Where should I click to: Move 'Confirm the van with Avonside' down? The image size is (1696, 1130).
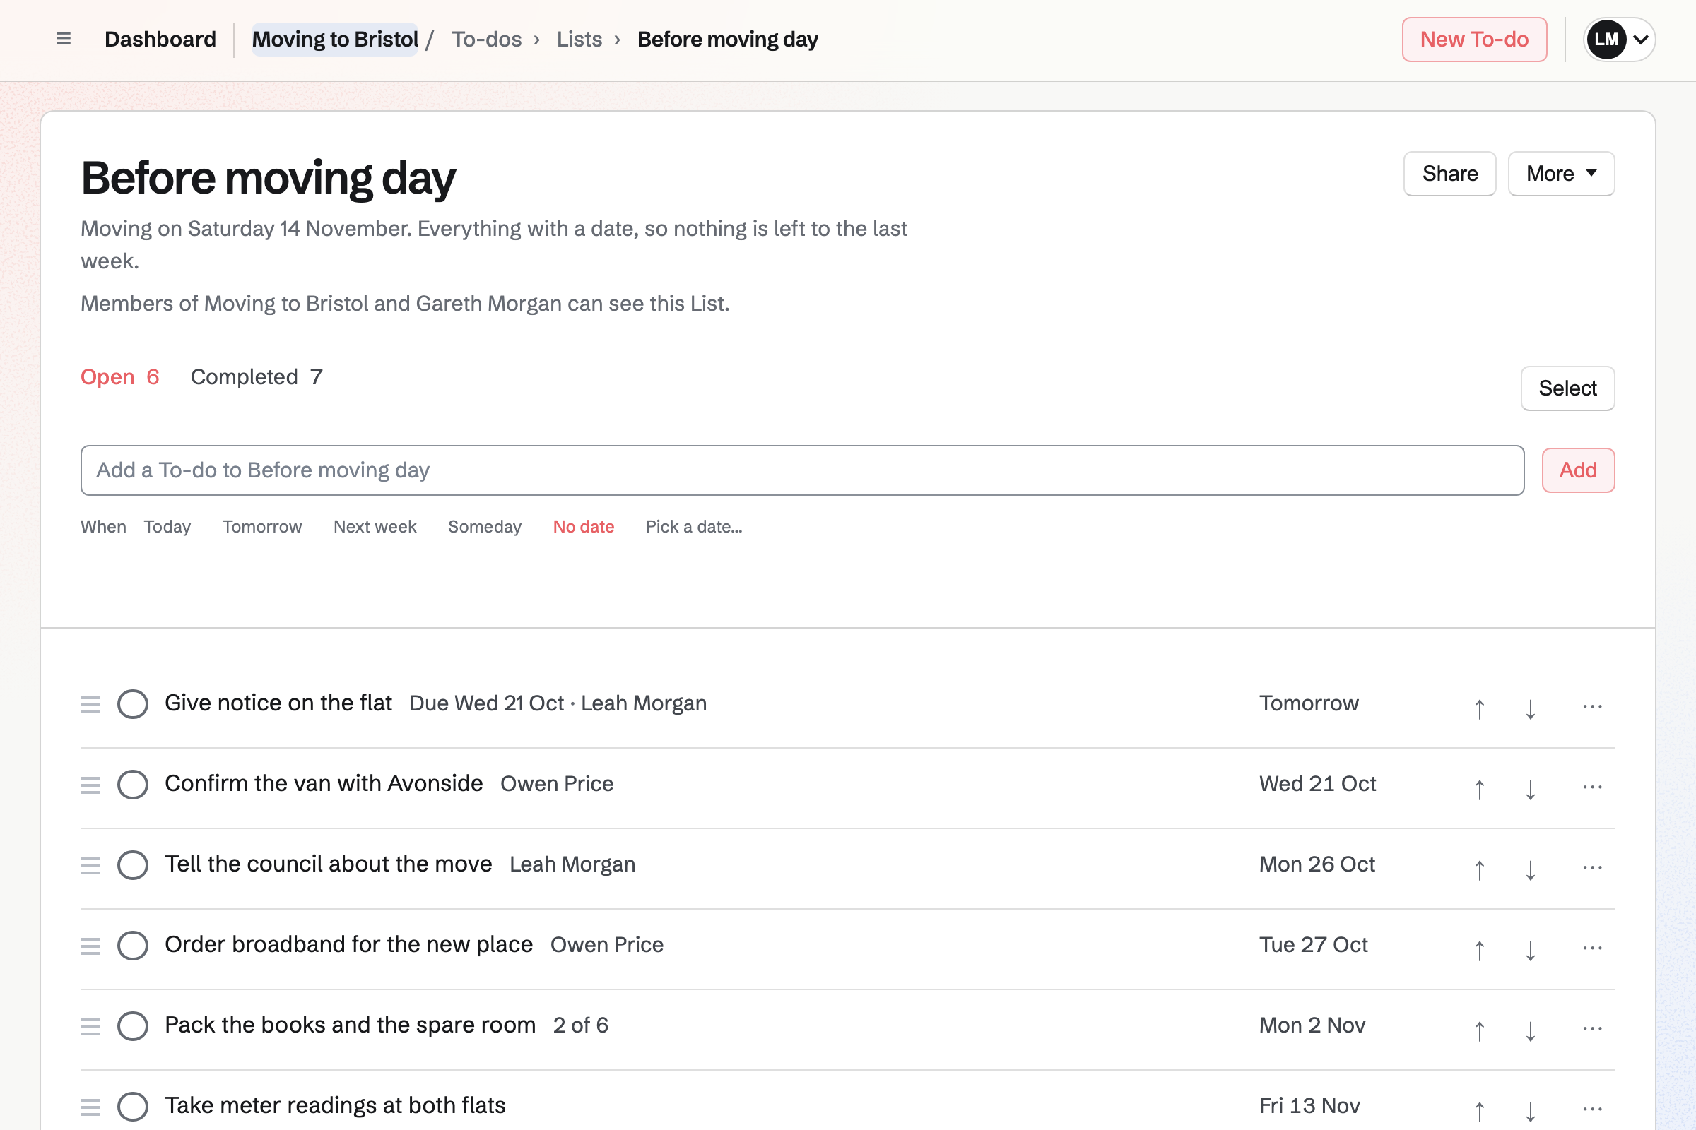click(x=1530, y=788)
